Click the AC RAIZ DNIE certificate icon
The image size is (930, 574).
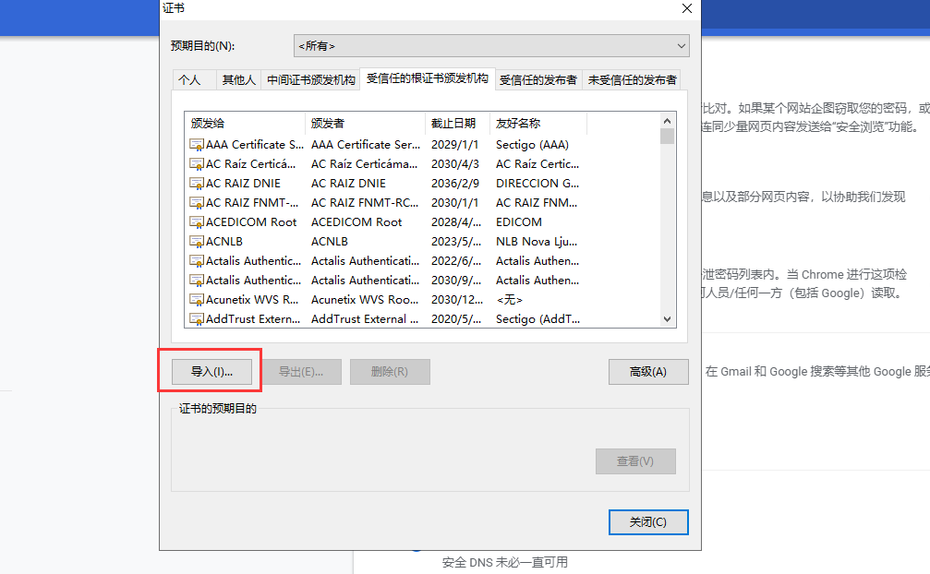coord(197,183)
